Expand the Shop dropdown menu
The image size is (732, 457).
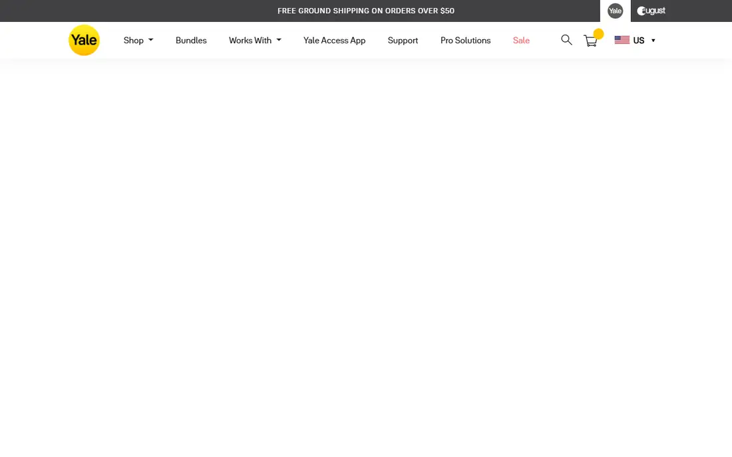pos(138,41)
